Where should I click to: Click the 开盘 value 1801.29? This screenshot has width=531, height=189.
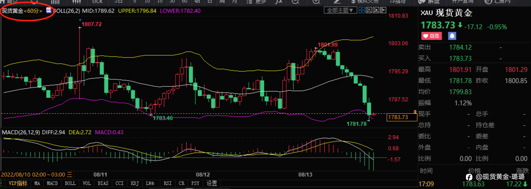click(x=516, y=70)
